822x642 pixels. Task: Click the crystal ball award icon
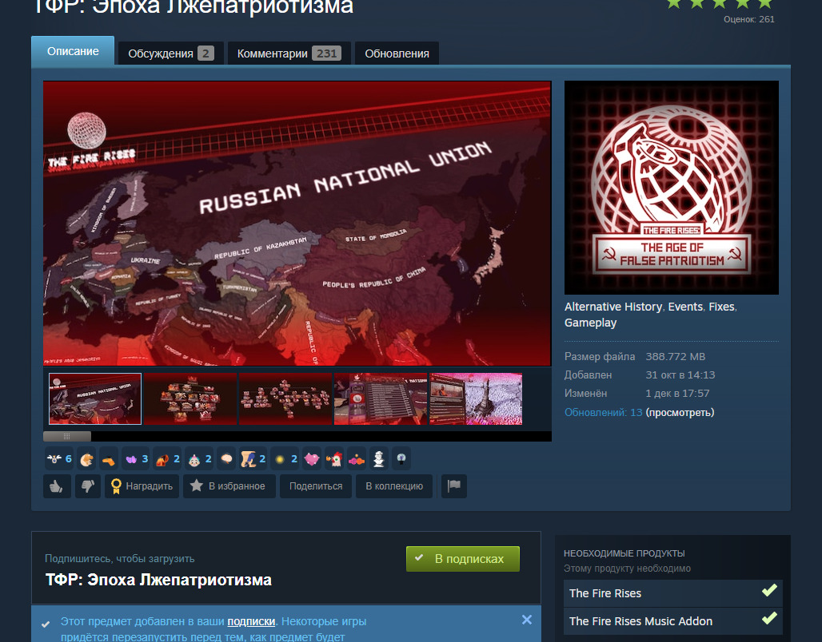click(401, 459)
